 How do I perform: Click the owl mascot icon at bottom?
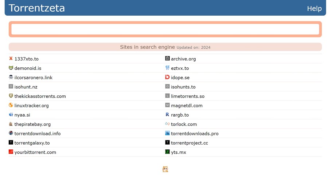point(165,169)
